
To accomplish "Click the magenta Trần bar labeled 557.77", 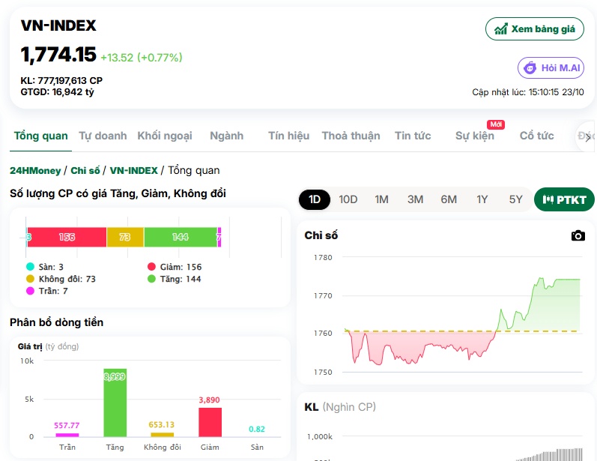I will [x=67, y=435].
